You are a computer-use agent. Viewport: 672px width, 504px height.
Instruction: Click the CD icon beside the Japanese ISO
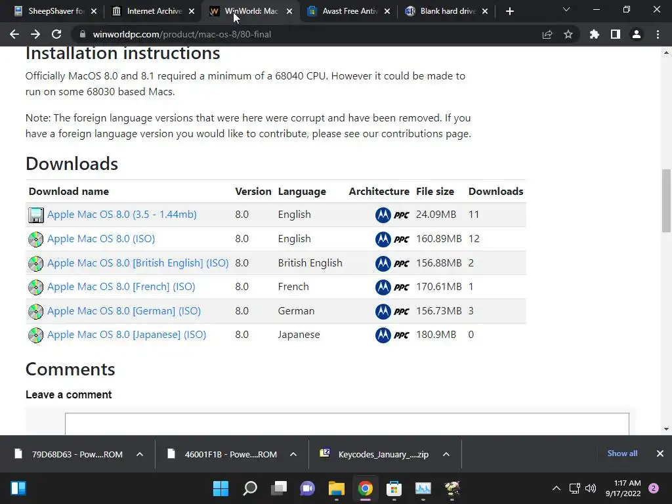pyautogui.click(x=36, y=335)
